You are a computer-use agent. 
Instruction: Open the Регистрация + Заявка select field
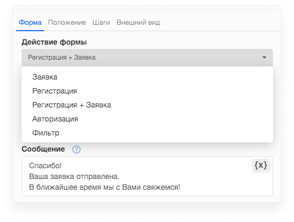(x=147, y=58)
